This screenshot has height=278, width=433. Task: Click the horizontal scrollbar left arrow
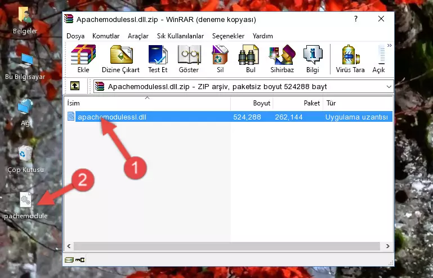click(69, 246)
